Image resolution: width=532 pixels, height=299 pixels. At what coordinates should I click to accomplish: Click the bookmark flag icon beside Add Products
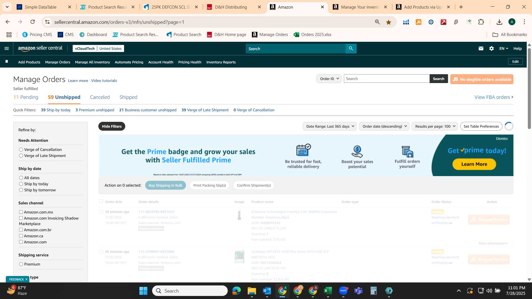coord(7,62)
